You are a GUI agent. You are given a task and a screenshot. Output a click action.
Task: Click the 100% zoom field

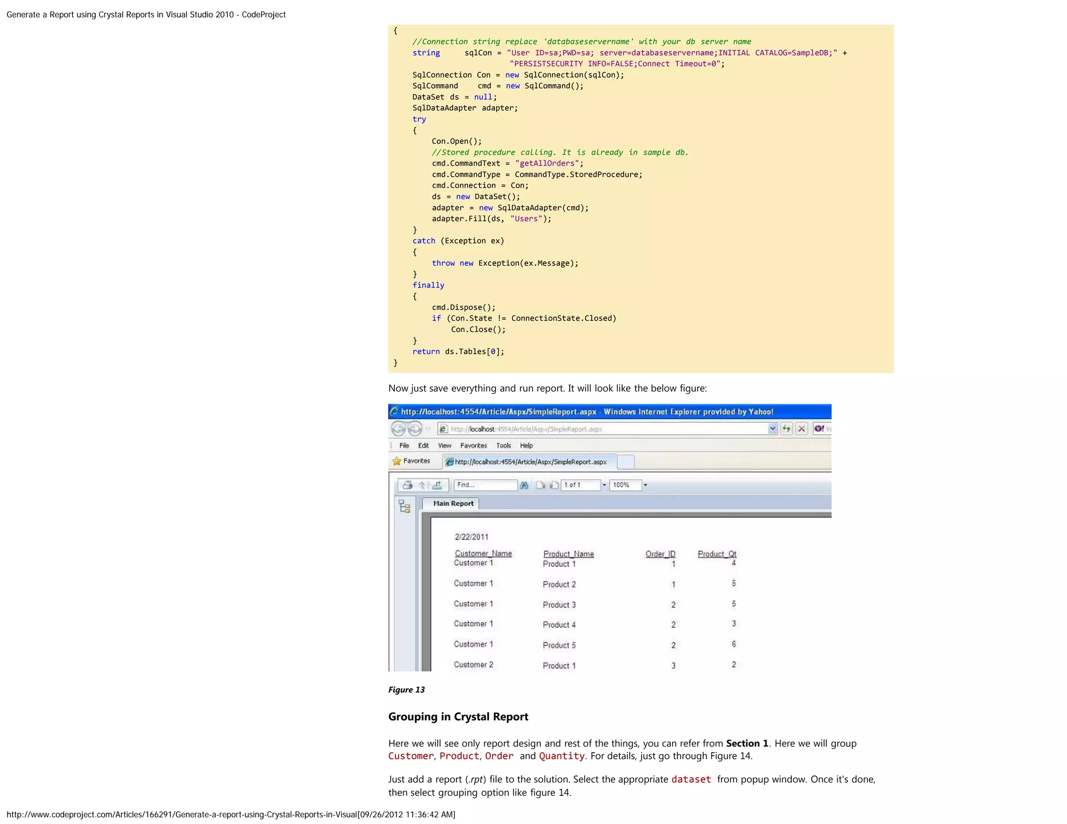click(625, 485)
